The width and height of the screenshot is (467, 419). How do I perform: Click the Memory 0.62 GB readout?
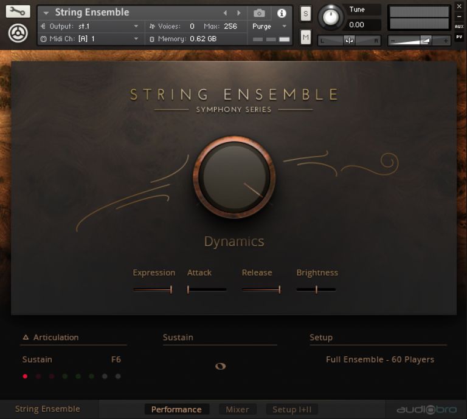pos(203,39)
